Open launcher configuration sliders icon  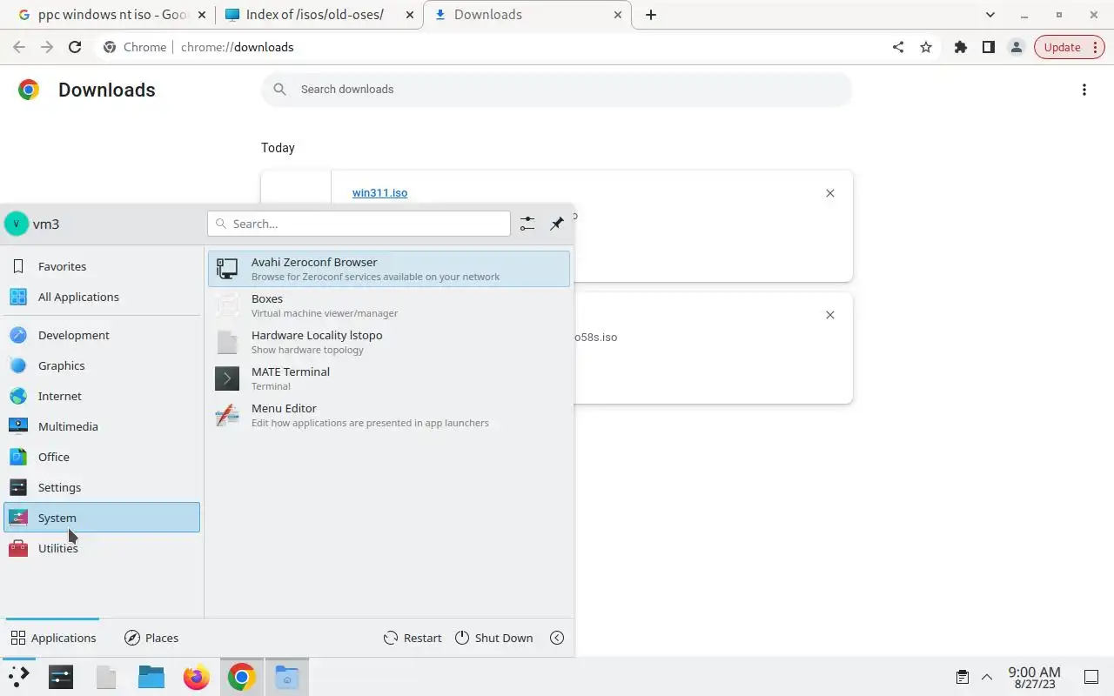pyautogui.click(x=527, y=224)
